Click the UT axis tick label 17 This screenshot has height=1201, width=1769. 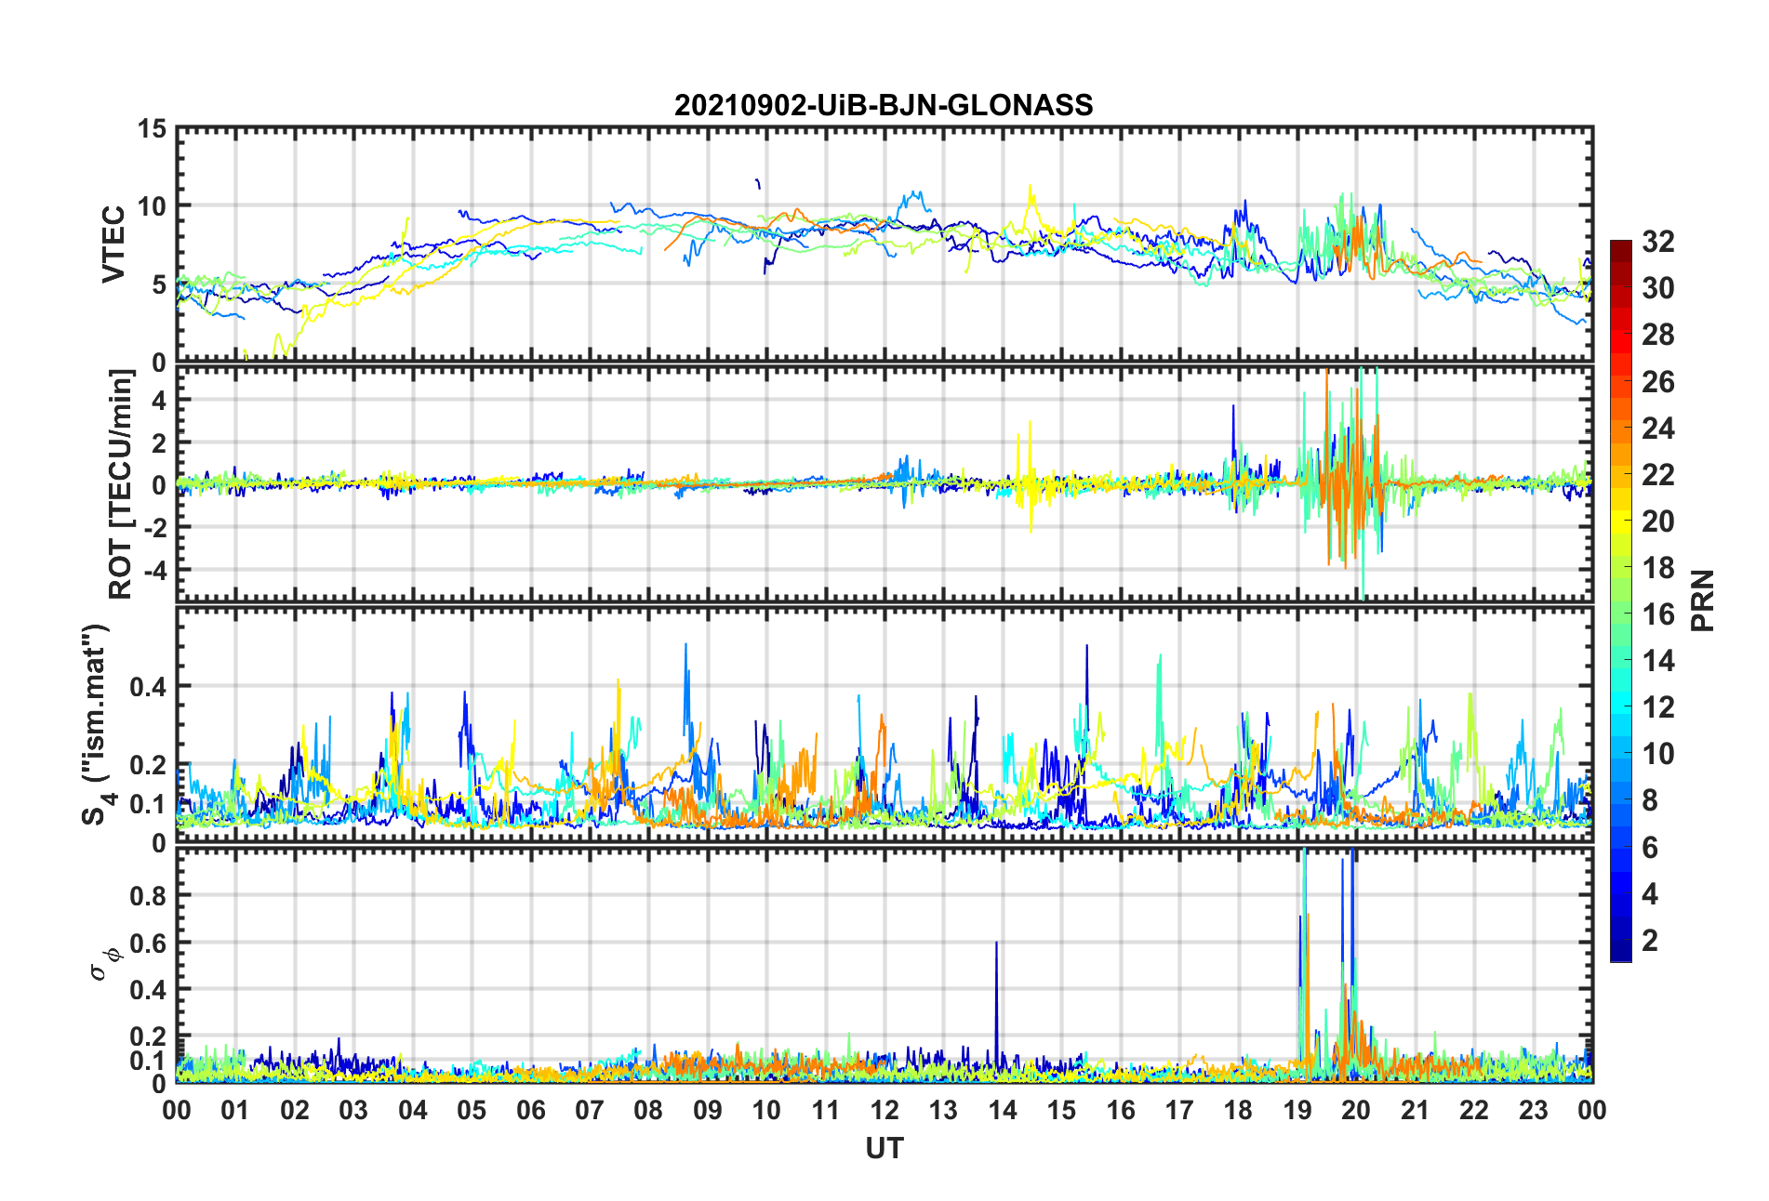(x=1179, y=1110)
